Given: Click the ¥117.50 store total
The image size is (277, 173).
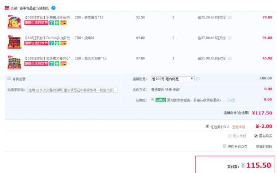Looking at the screenshot, I should click(262, 113).
